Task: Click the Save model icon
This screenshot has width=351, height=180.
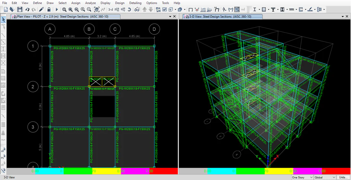Action: 20,10
